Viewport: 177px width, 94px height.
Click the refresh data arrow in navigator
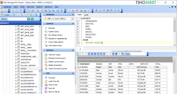coord(113,54)
